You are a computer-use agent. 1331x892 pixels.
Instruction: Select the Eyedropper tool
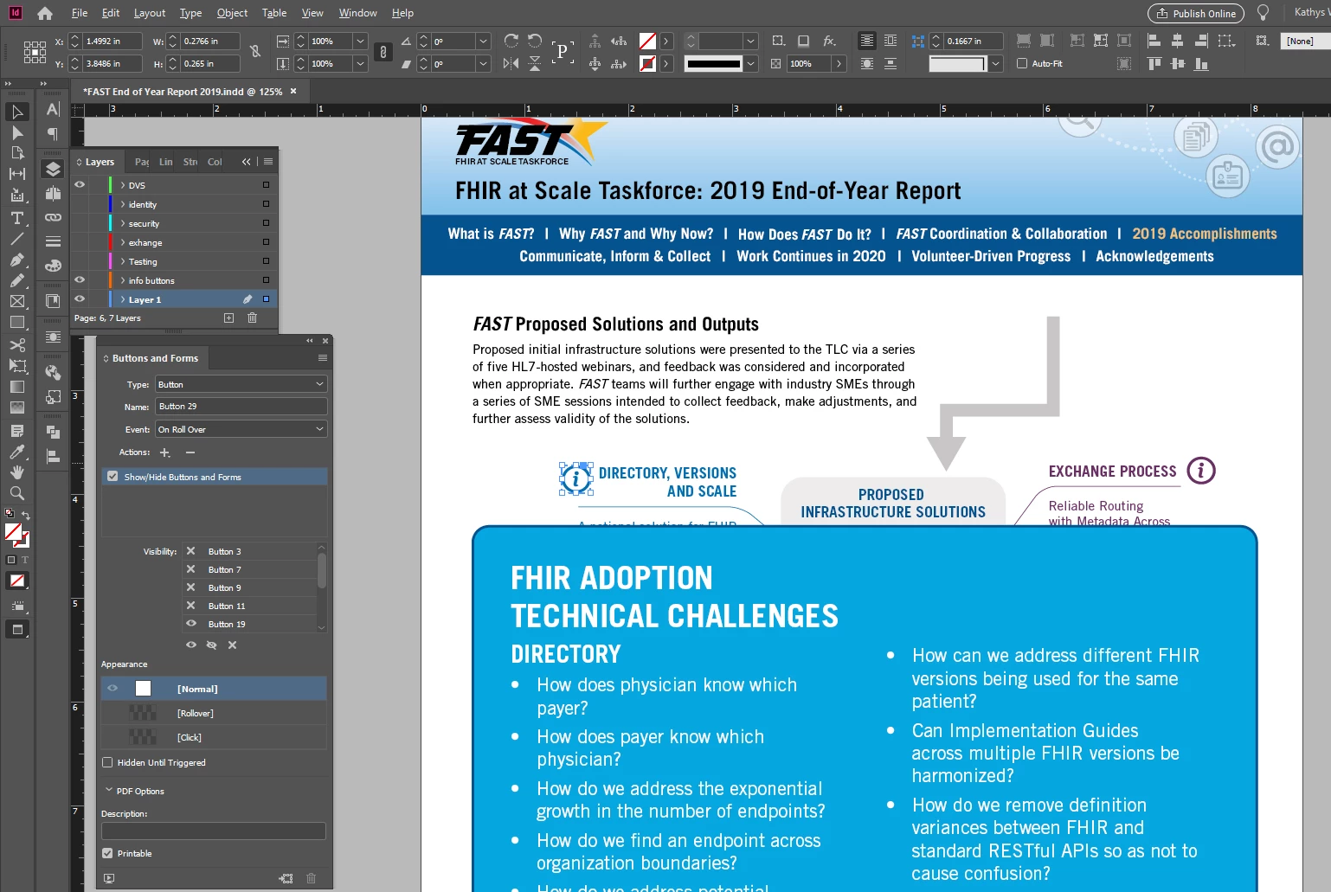[x=17, y=452]
